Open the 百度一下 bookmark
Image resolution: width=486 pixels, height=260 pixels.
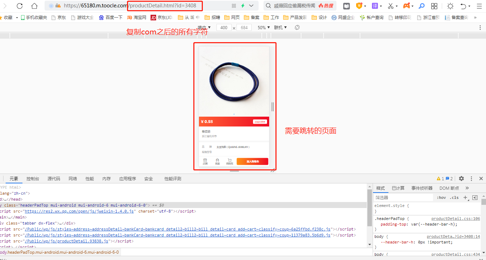(111, 18)
